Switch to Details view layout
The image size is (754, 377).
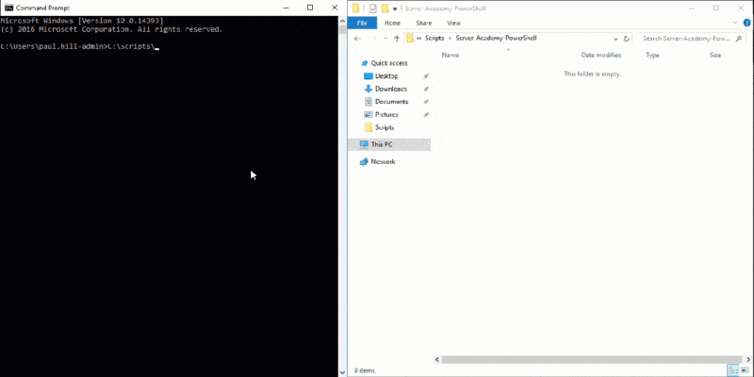click(732, 371)
